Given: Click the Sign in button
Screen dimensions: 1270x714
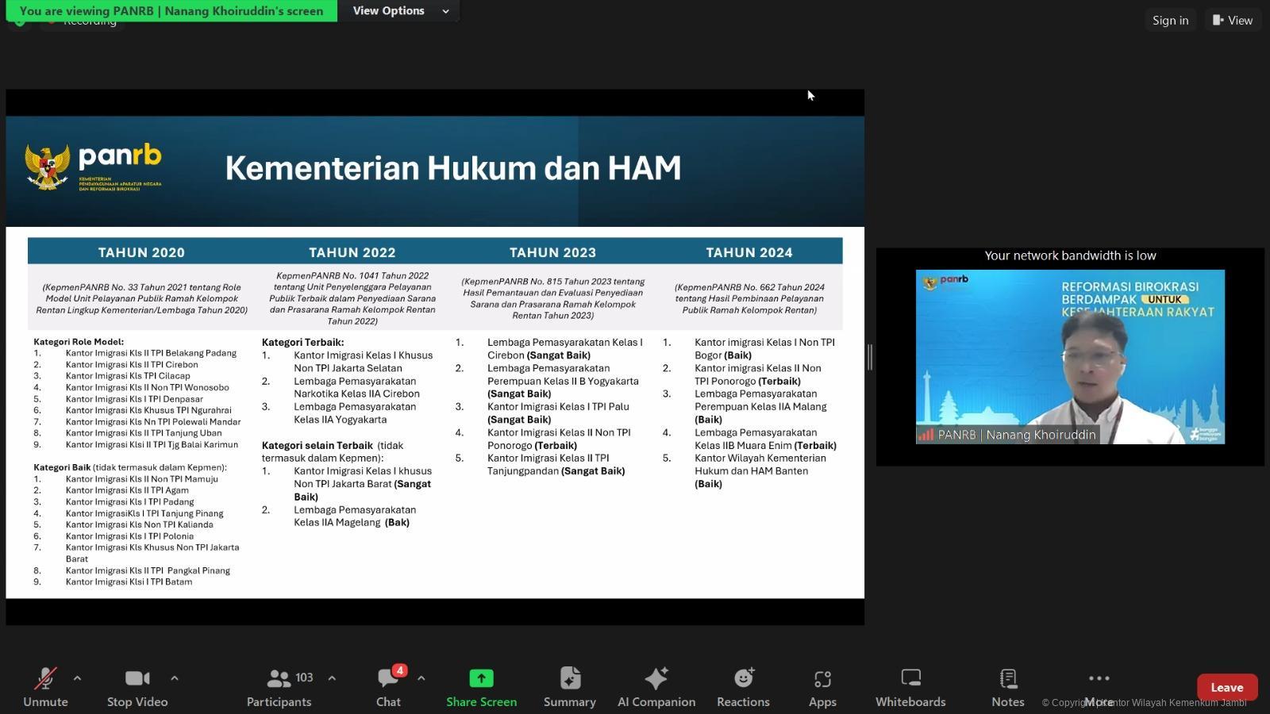Looking at the screenshot, I should click(1171, 20).
